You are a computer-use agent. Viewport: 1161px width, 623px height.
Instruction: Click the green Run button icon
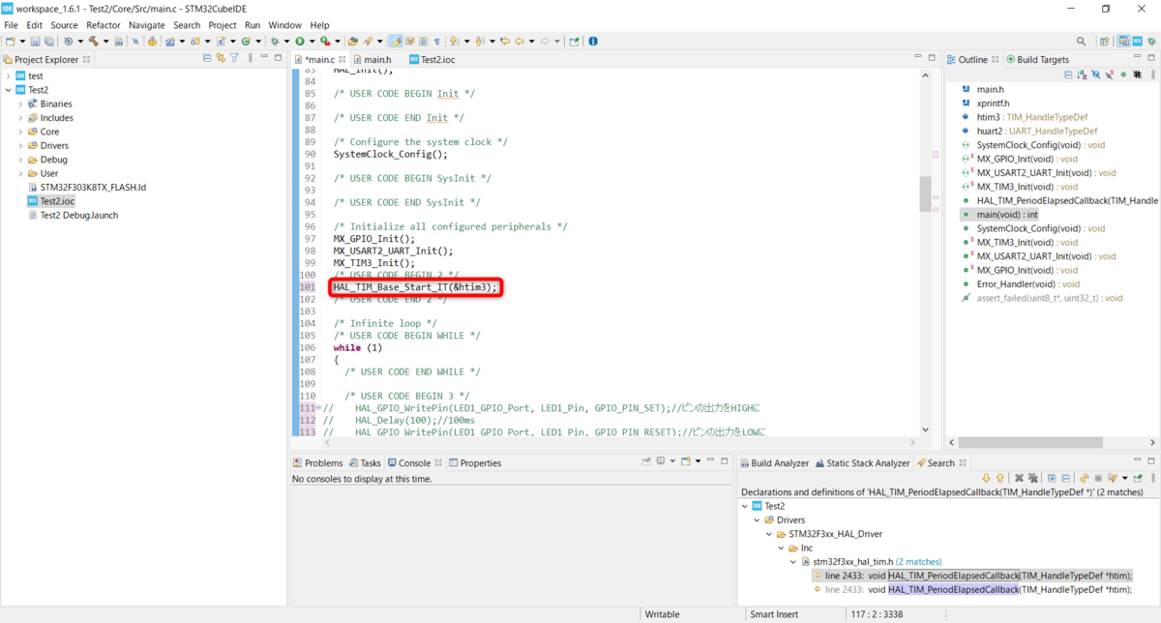coord(299,42)
